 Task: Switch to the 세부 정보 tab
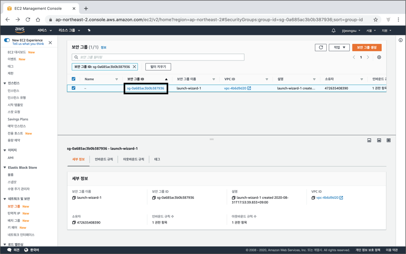pyautogui.click(x=78, y=159)
